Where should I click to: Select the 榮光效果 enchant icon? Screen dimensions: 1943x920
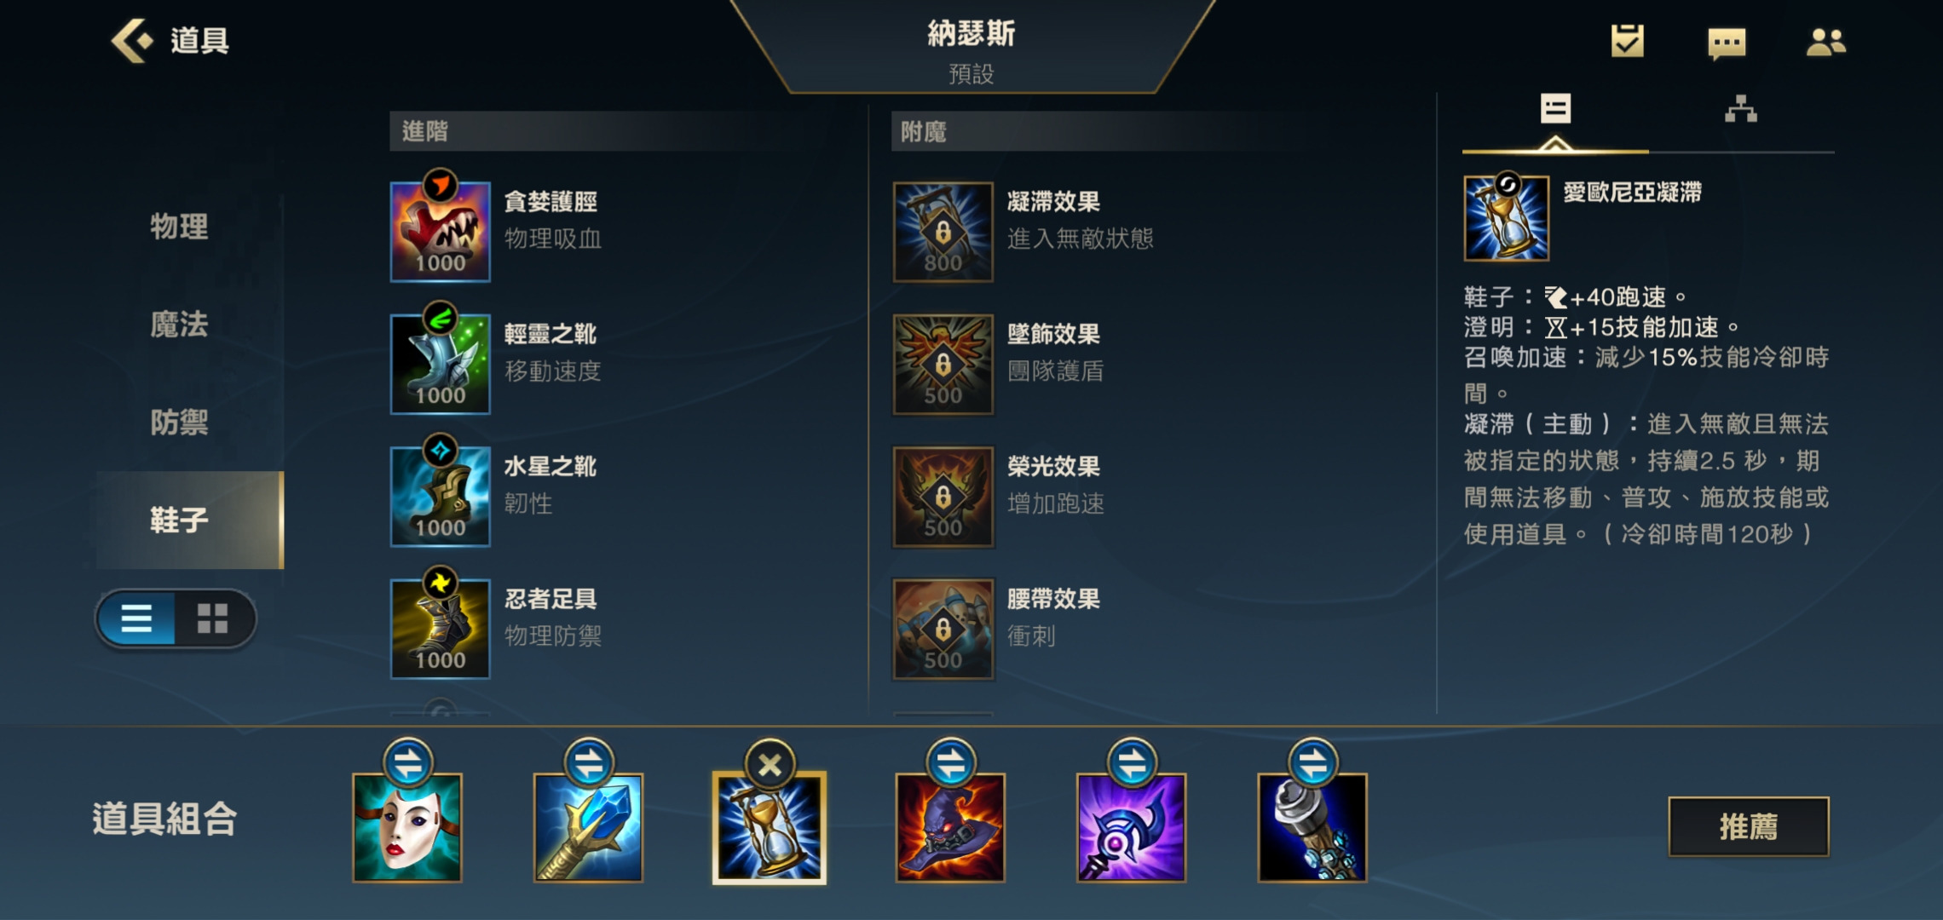[x=943, y=496]
